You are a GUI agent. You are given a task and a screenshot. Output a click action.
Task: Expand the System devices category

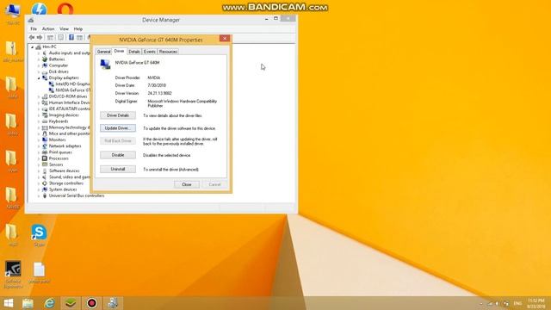pos(39,189)
